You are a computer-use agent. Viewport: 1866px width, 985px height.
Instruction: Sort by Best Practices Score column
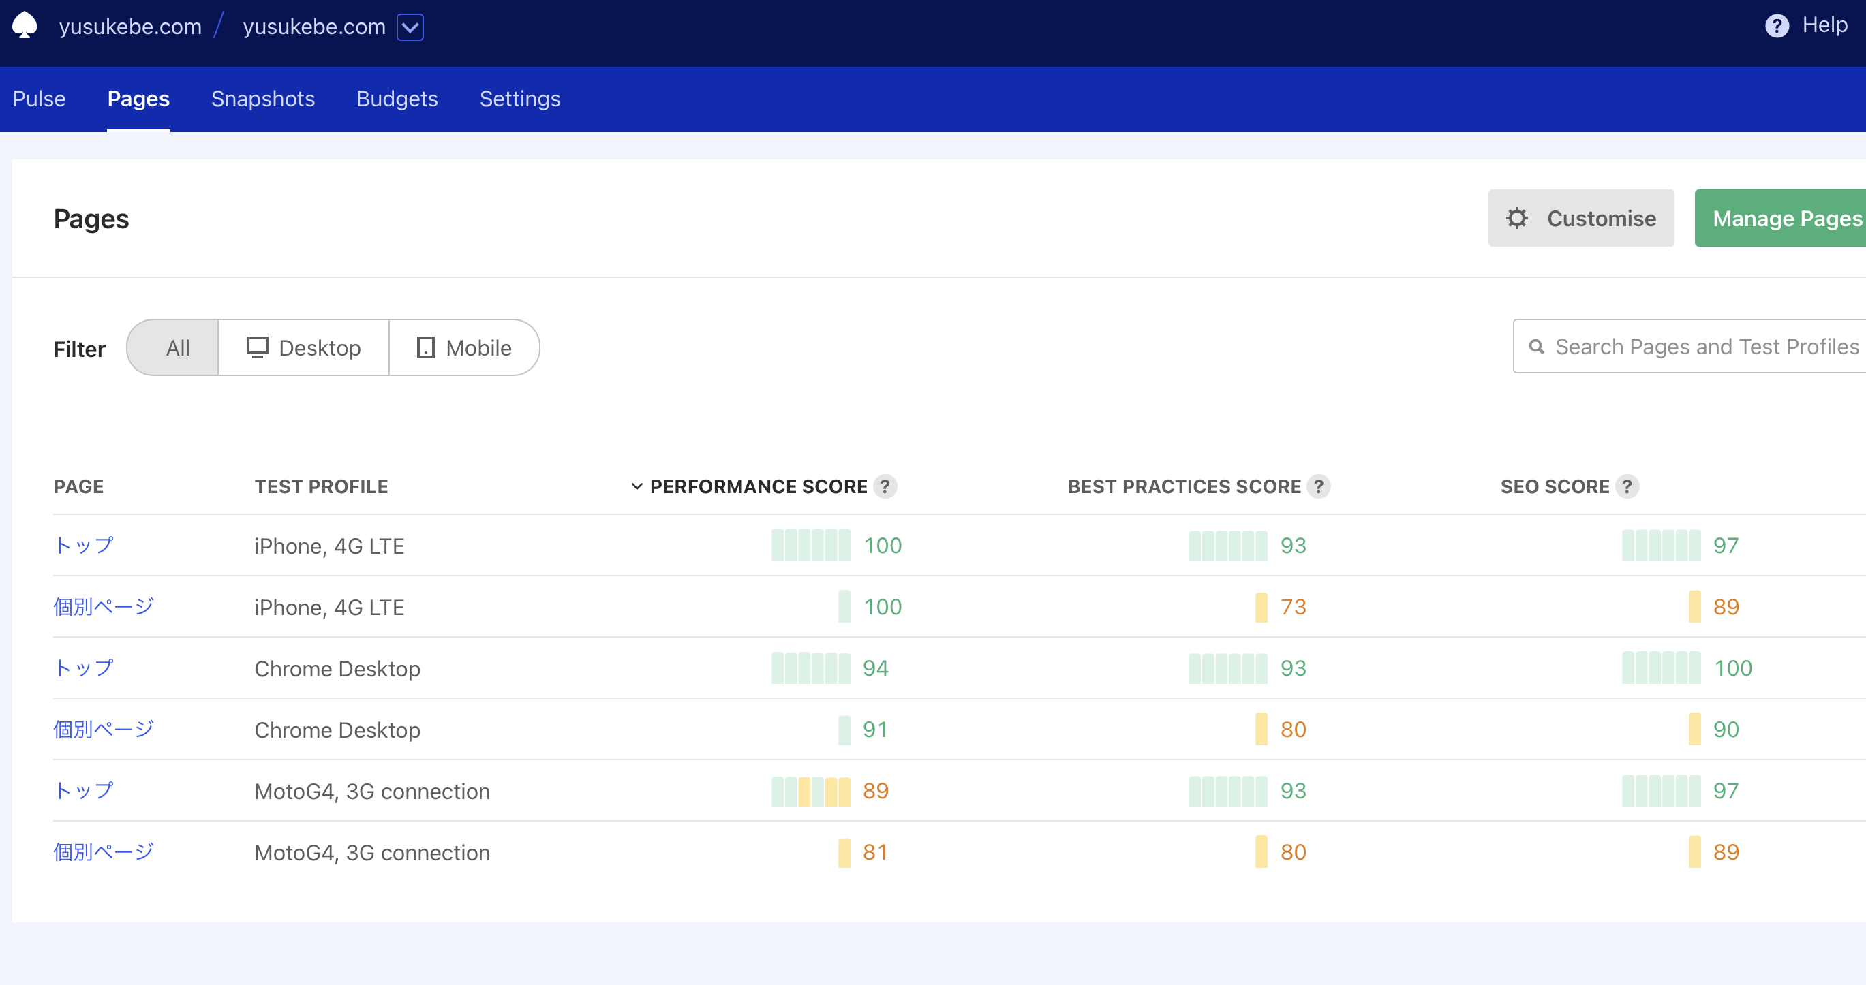tap(1184, 486)
